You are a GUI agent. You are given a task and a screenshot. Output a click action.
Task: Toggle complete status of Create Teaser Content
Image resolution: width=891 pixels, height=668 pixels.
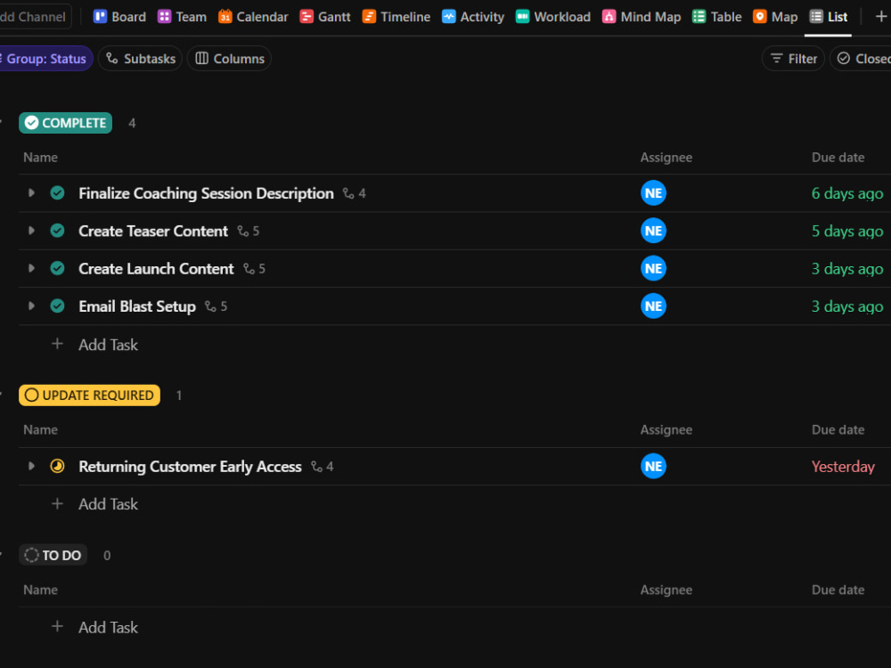coord(57,231)
